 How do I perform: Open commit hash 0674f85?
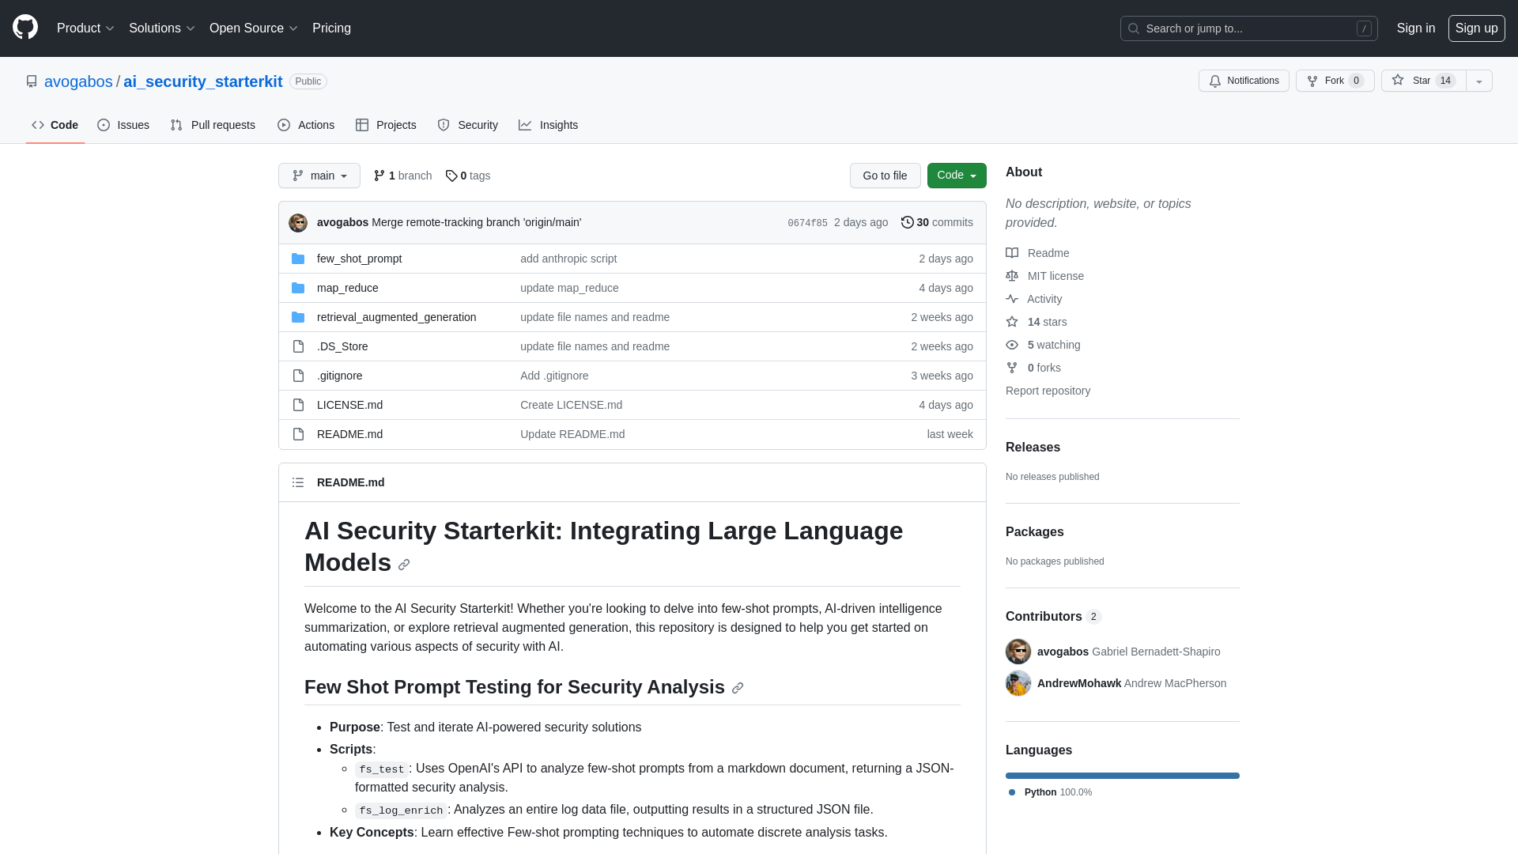point(807,223)
